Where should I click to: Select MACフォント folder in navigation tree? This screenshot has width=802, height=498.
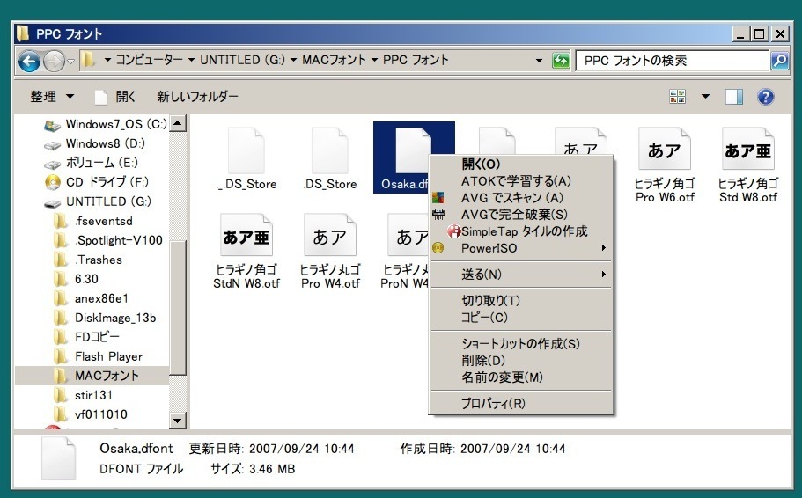pos(107,376)
